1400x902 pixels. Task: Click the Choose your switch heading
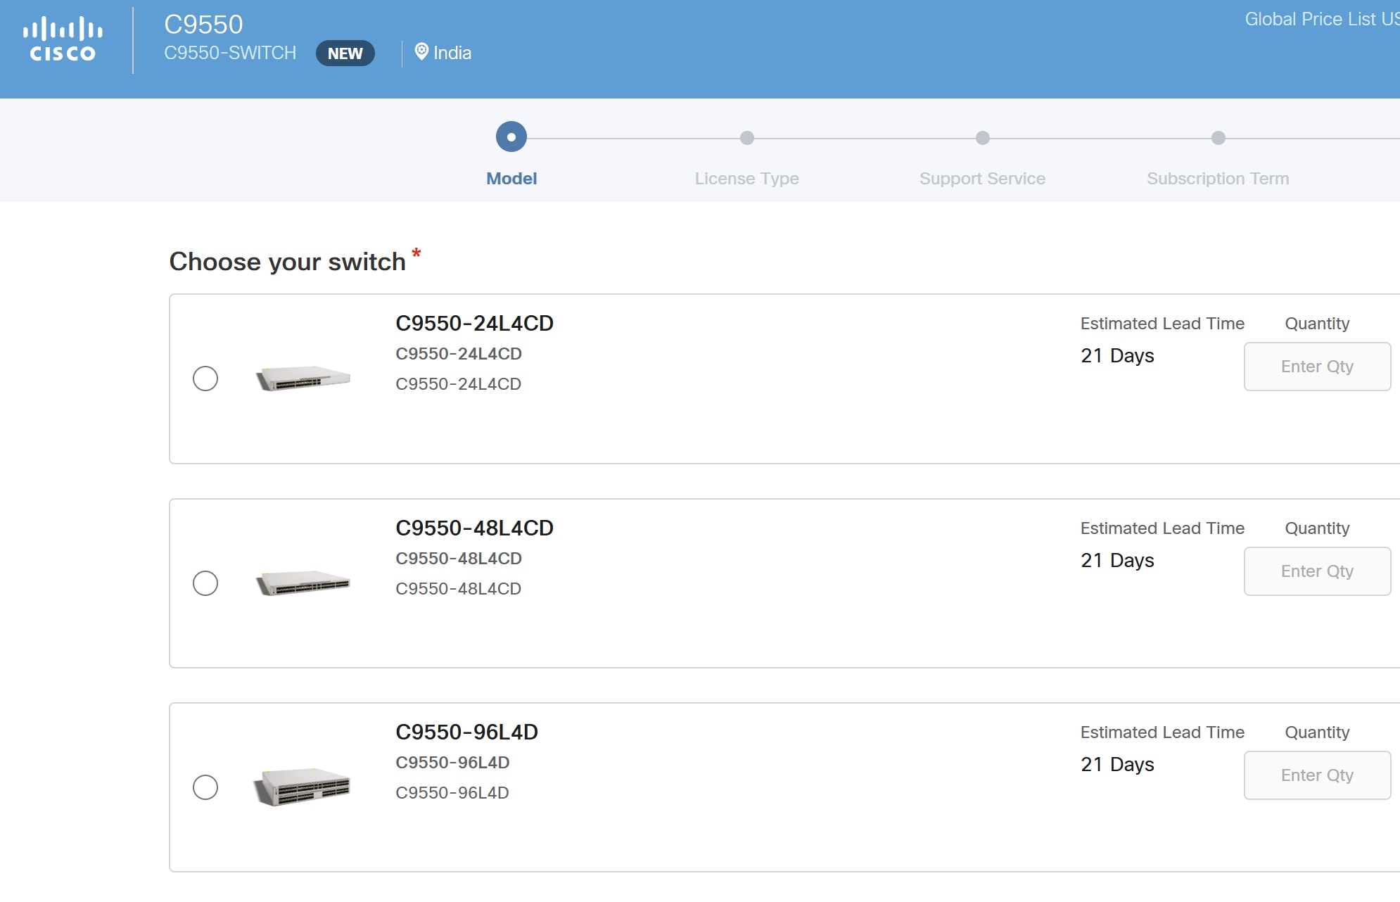[x=288, y=262]
